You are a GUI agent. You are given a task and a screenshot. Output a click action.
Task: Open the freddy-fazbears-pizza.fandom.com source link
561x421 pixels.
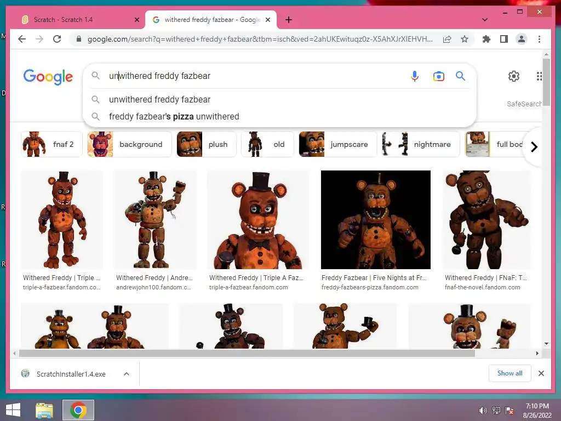pos(370,287)
